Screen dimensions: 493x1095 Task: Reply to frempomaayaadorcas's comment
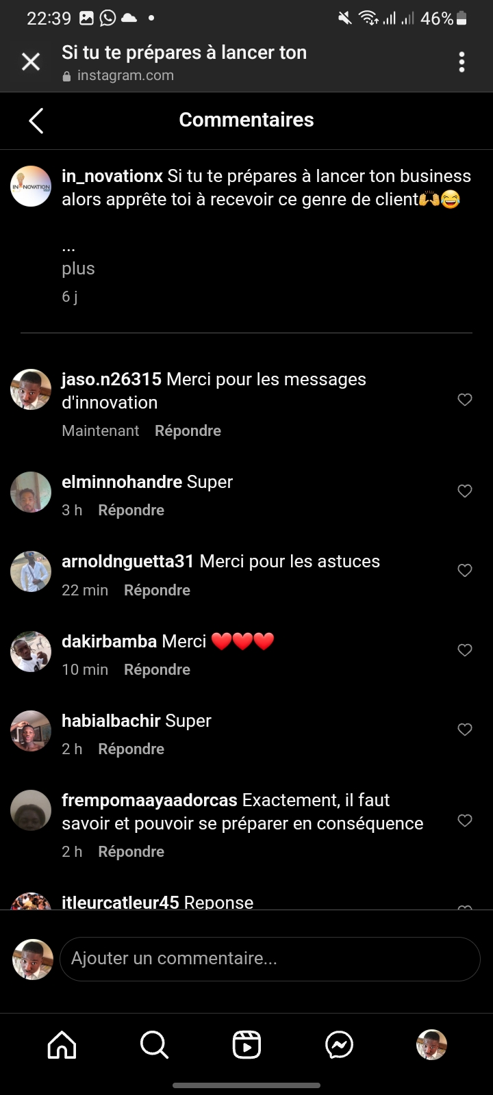point(131,851)
